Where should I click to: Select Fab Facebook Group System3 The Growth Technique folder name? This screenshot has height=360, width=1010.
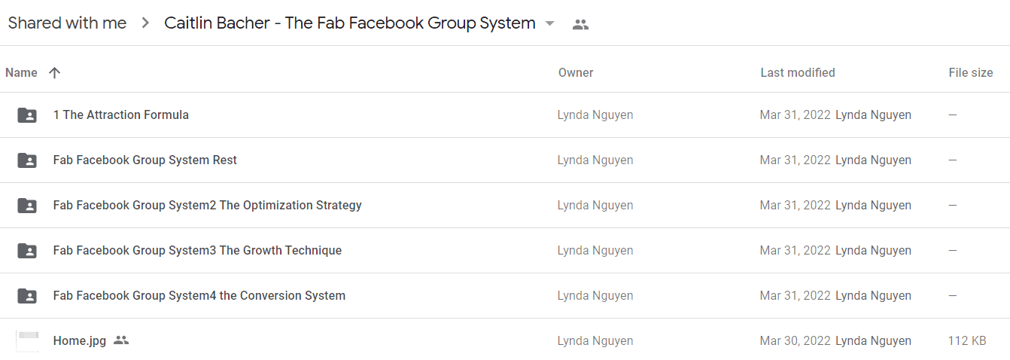click(197, 251)
